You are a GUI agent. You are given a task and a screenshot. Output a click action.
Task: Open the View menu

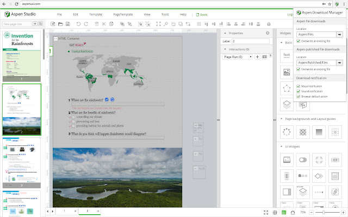(x=147, y=15)
